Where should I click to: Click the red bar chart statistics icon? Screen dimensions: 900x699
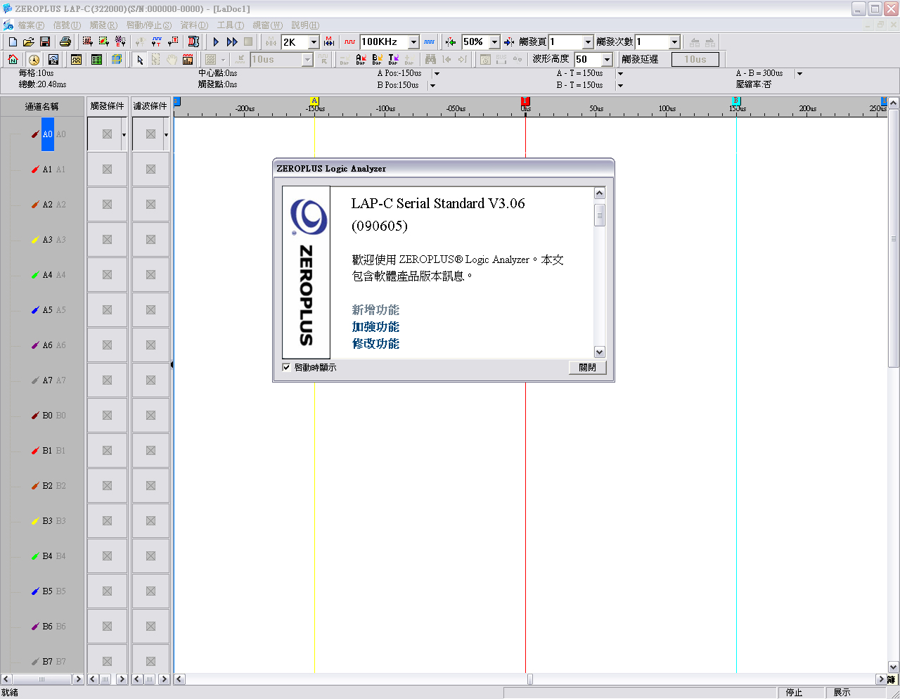188,60
